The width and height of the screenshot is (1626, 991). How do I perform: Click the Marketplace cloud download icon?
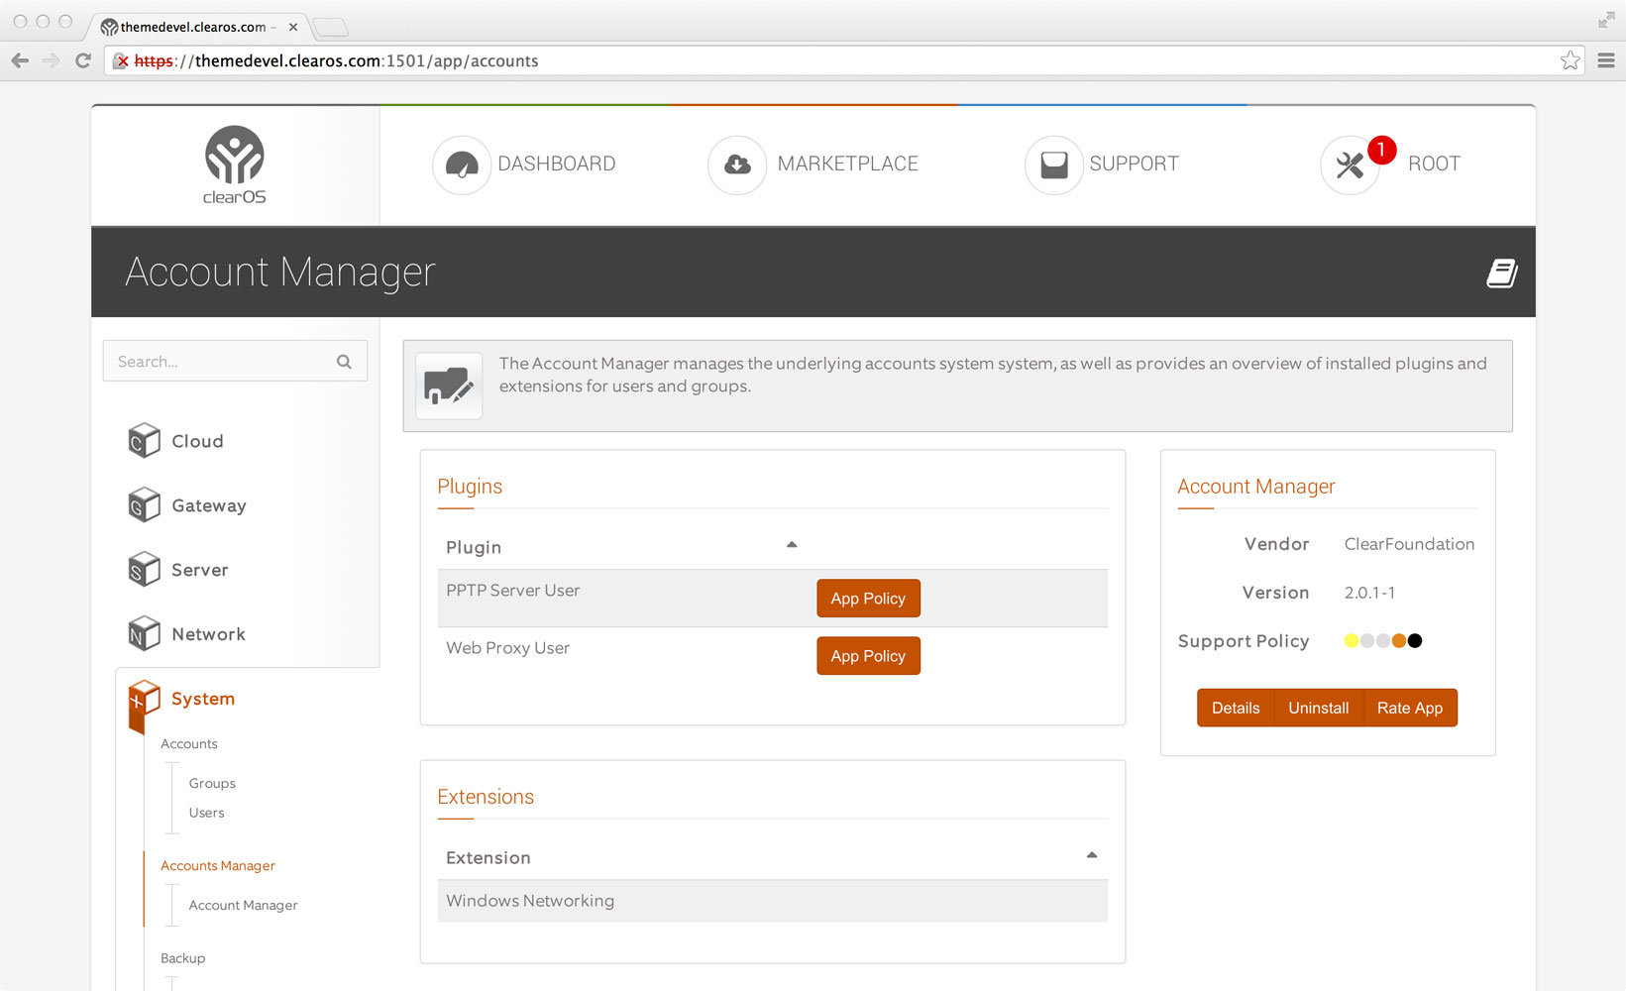click(x=737, y=165)
